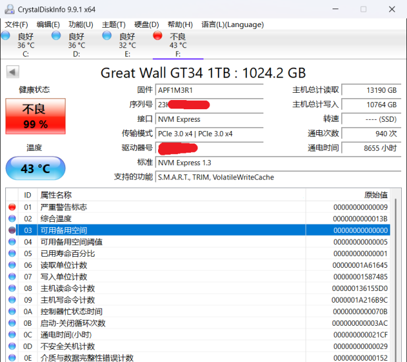Select drive D: with 良好 status
The image size is (407, 362).
pos(76,45)
